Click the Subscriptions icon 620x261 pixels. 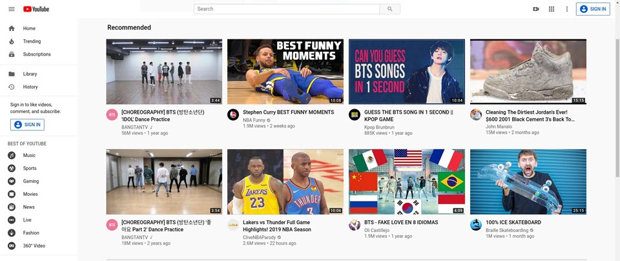pyautogui.click(x=12, y=54)
